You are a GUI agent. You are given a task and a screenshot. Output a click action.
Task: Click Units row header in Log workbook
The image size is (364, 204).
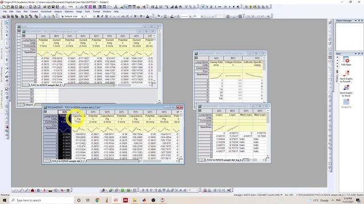coord(205,118)
